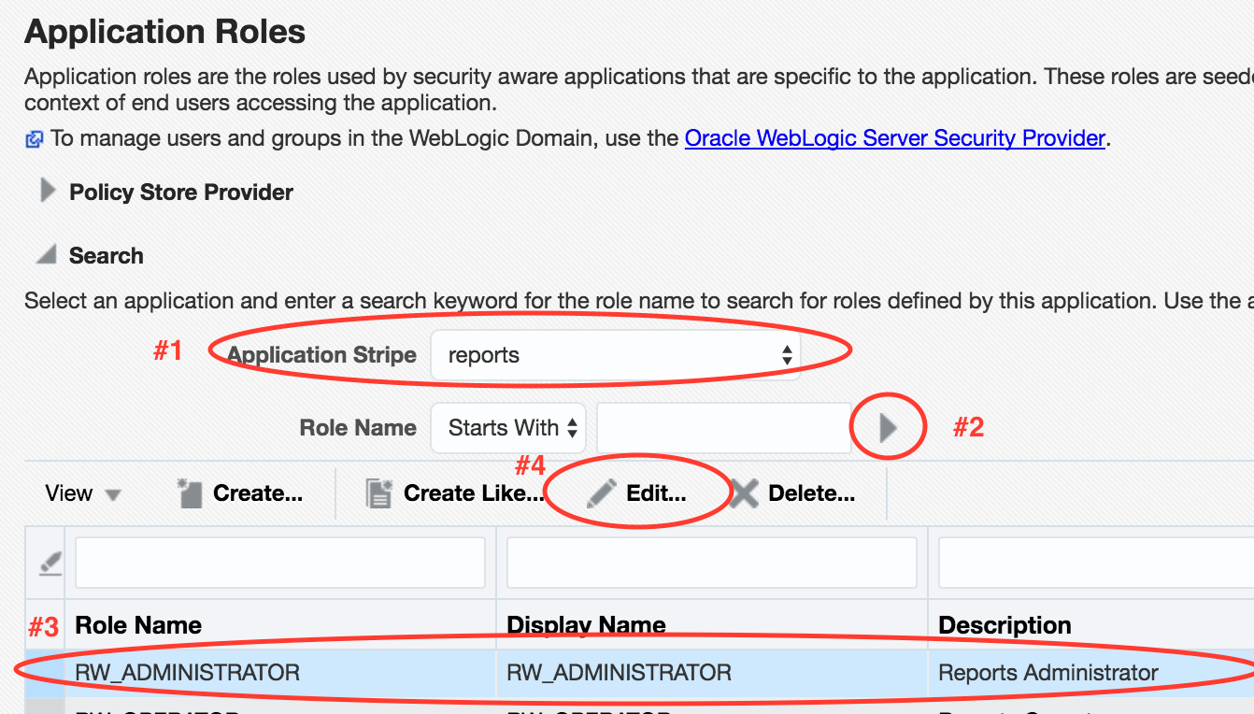The height and width of the screenshot is (714, 1254).
Task: Click the Role Name column header
Action: tap(137, 624)
